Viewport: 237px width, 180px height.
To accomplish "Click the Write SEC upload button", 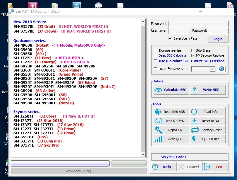I will click(208, 90).
